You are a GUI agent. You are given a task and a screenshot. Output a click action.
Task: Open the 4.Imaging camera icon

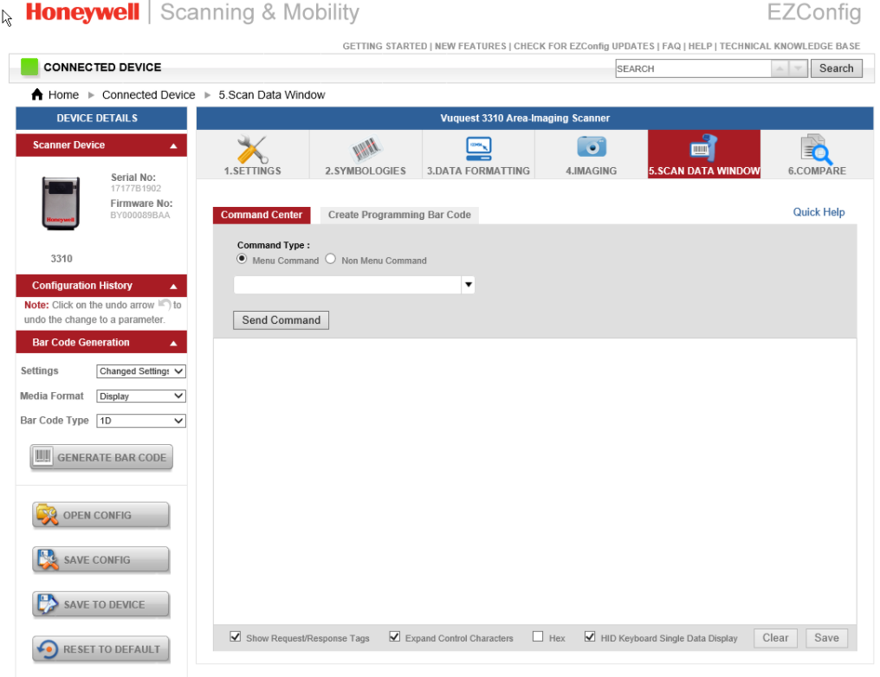(x=592, y=147)
